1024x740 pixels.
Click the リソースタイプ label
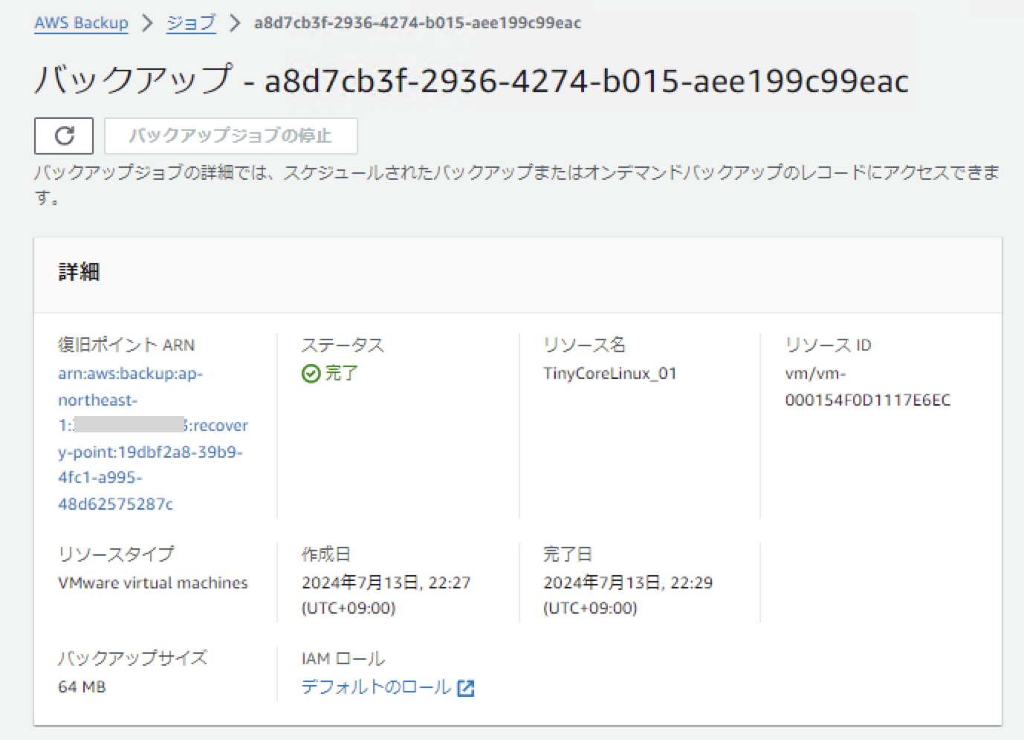tap(117, 554)
